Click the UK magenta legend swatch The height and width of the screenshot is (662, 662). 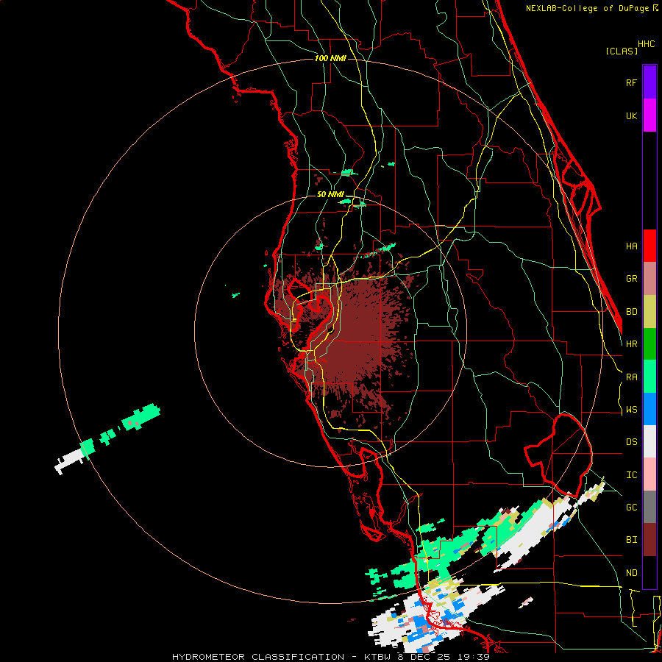coord(649,115)
